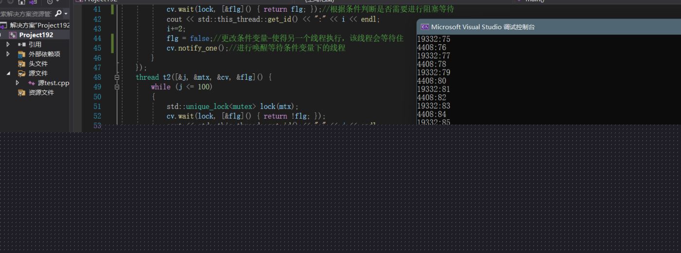Select the 解决方案 Project192 solution node
Viewport: 681px width, 253px height.
pyautogui.click(x=39, y=25)
